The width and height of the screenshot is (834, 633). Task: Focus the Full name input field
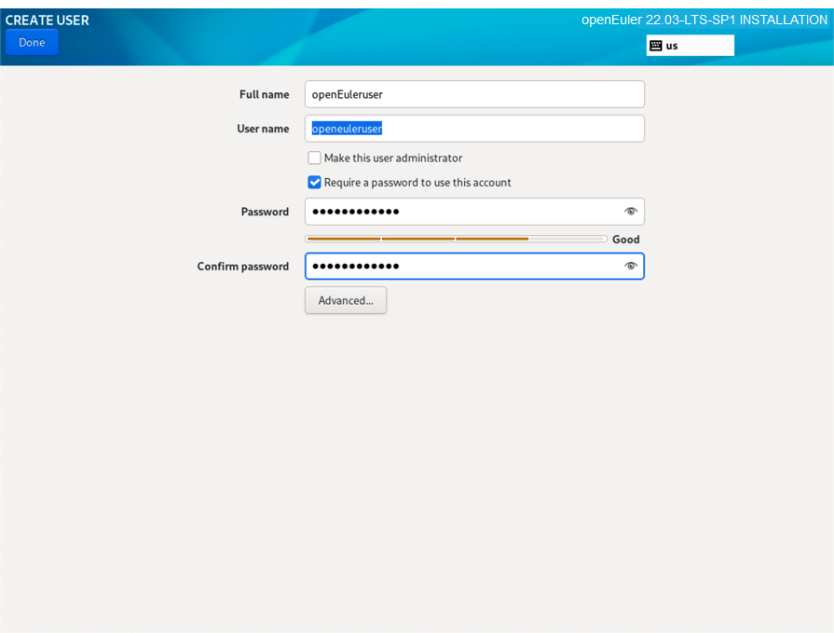tap(473, 94)
